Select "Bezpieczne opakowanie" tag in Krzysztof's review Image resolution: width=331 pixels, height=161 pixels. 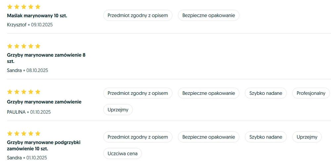209,15
